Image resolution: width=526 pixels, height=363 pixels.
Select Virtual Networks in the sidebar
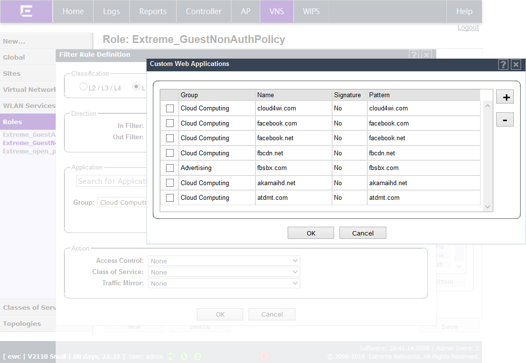click(28, 89)
